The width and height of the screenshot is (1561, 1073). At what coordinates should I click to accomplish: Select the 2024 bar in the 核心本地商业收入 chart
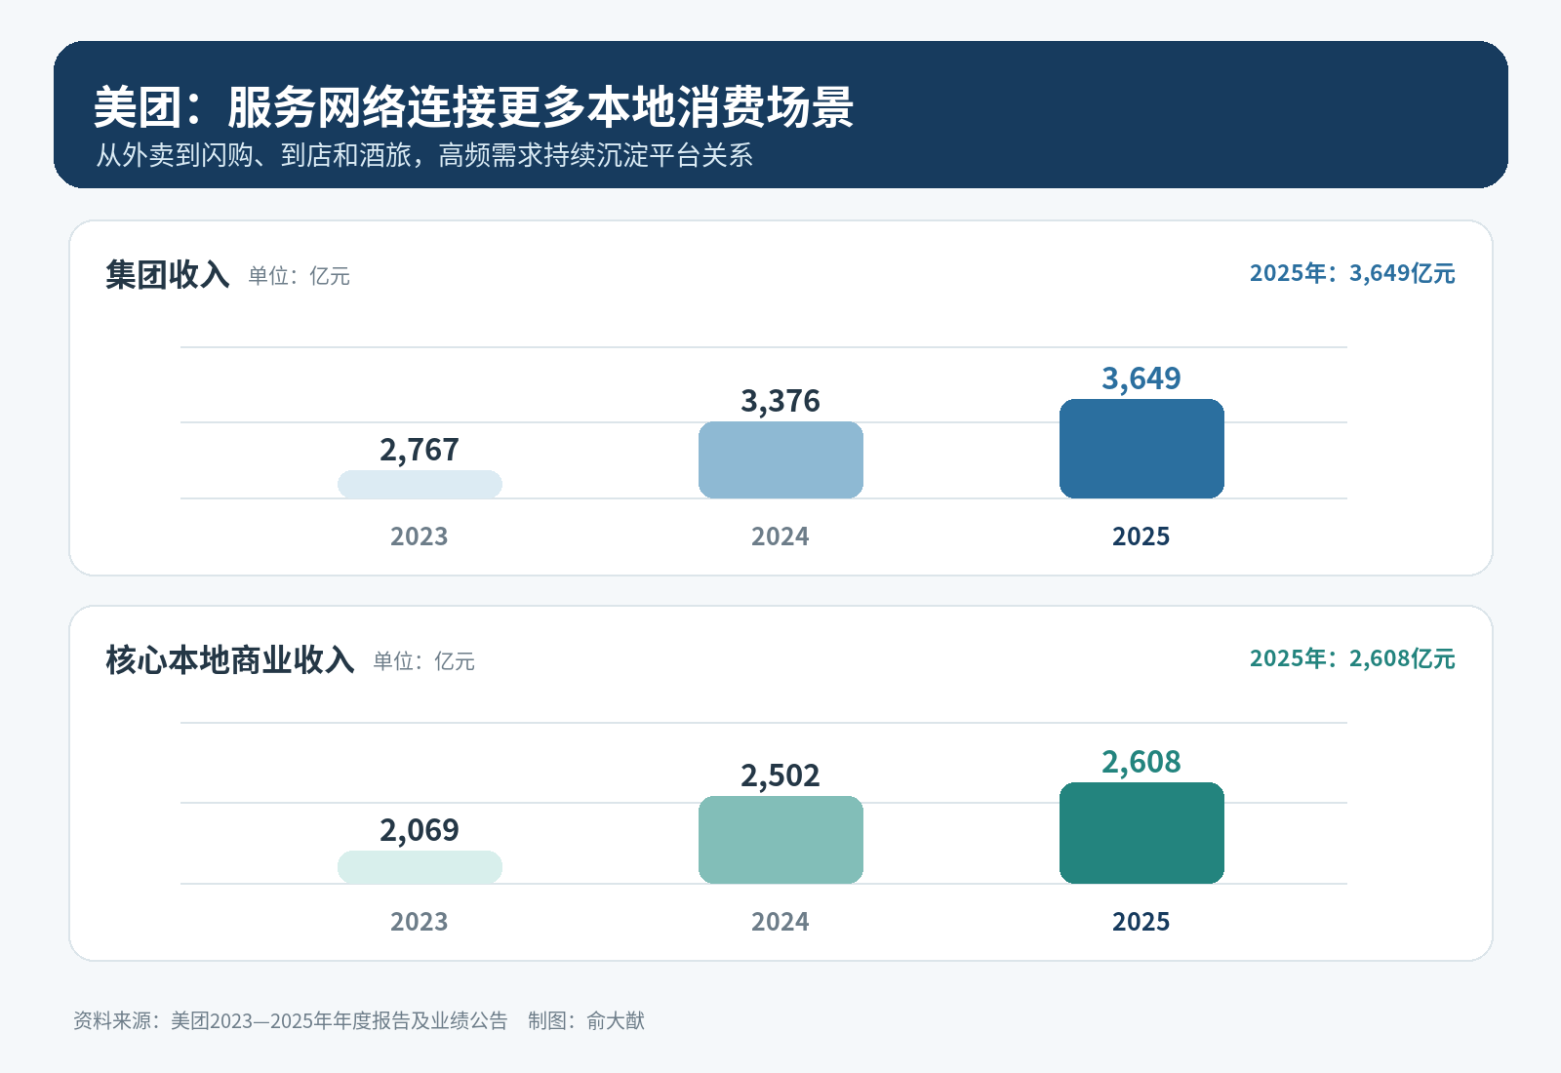point(780,840)
